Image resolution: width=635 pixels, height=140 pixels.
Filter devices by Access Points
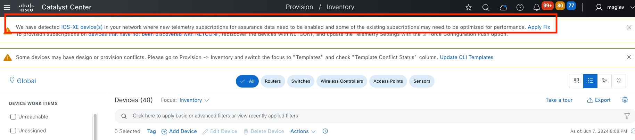click(x=388, y=81)
